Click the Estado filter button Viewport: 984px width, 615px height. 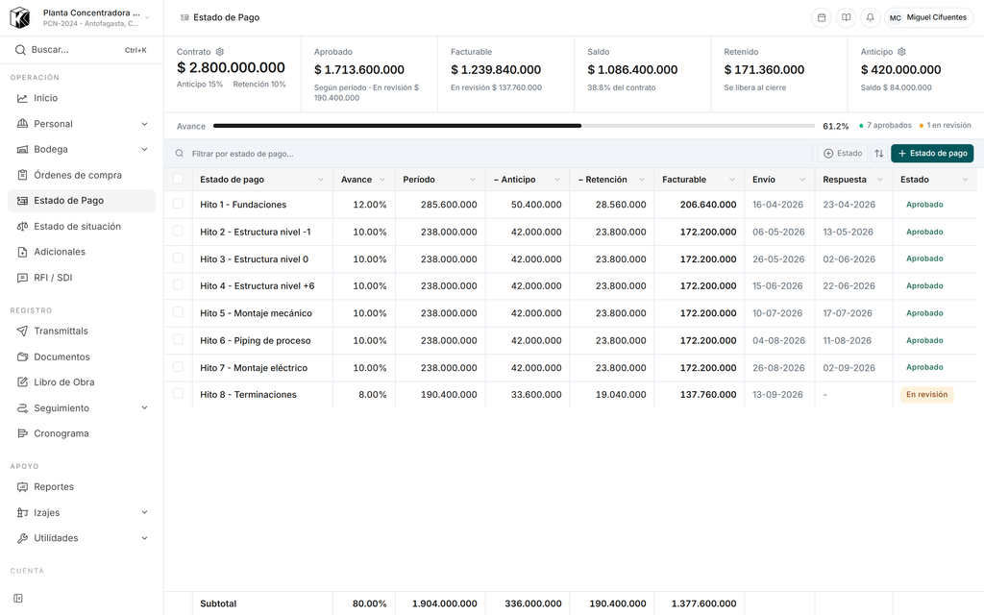click(842, 153)
